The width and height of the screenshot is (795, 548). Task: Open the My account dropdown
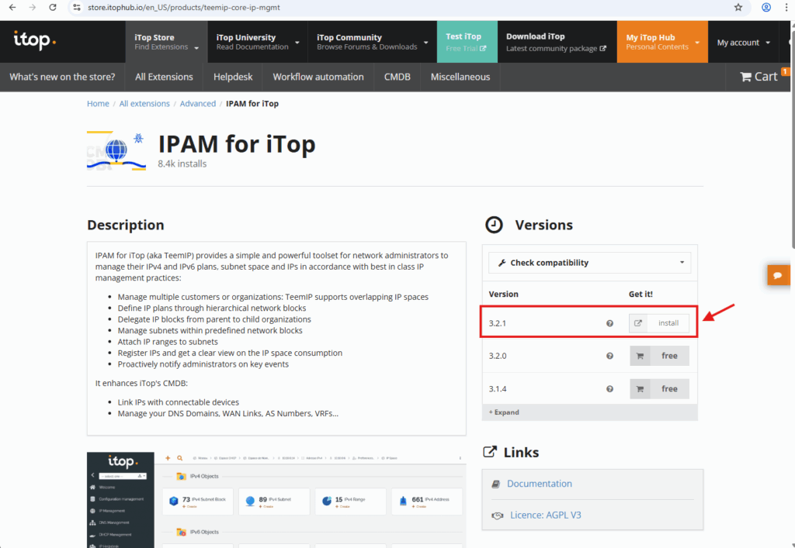743,43
